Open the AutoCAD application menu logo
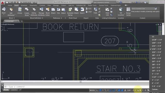The width and height of the screenshot is (165, 93). (x=3, y=3)
